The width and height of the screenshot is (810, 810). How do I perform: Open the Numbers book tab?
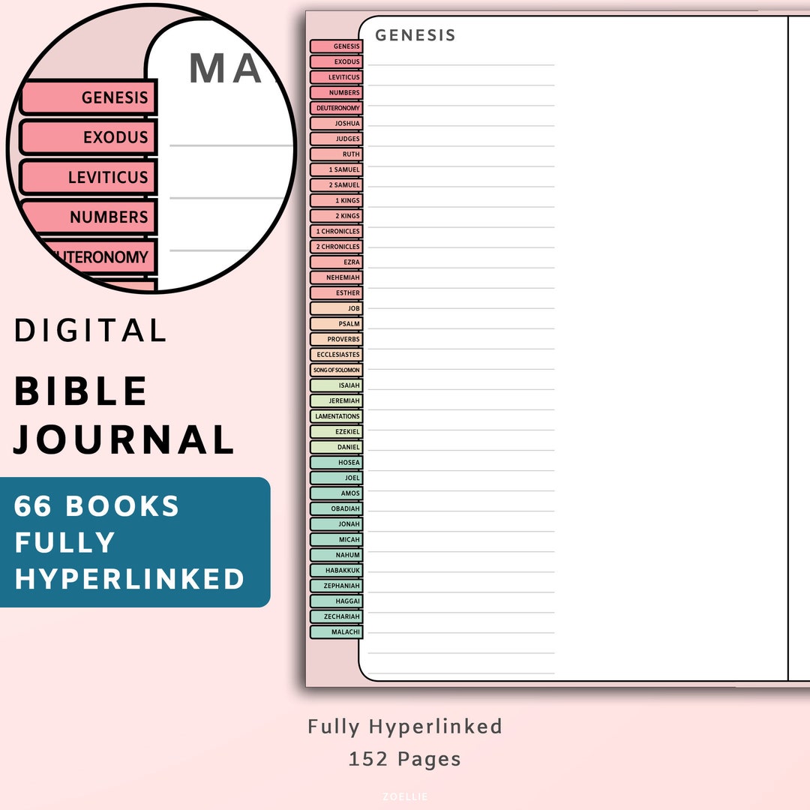pyautogui.click(x=337, y=92)
